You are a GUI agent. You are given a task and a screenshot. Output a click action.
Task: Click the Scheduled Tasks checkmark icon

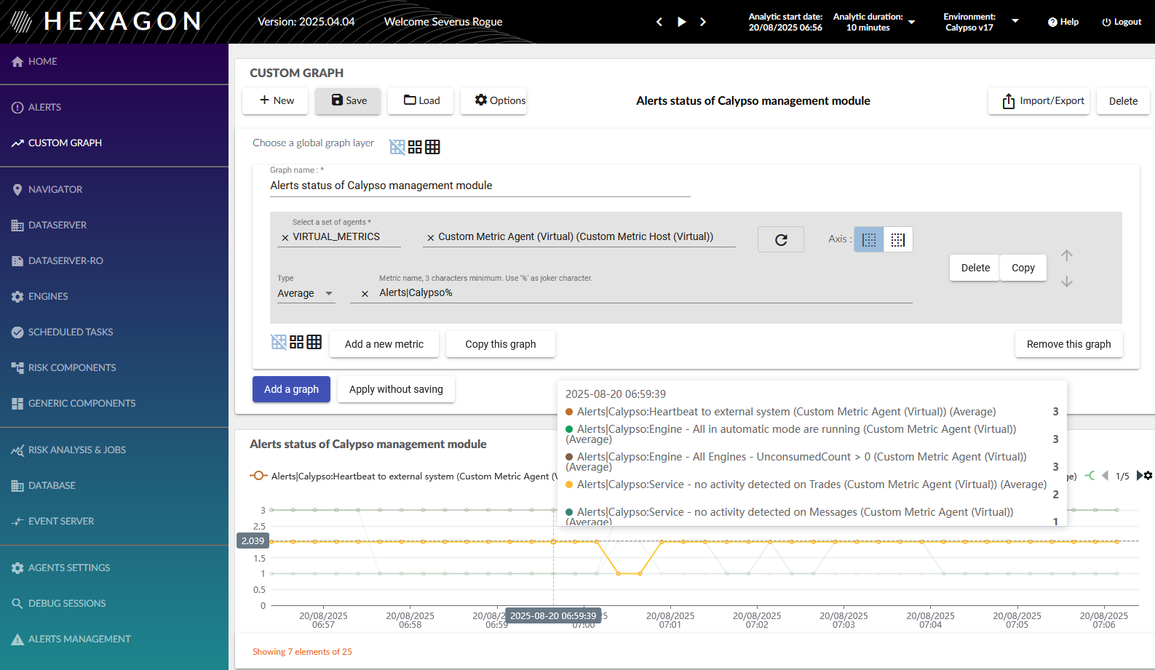(x=17, y=332)
